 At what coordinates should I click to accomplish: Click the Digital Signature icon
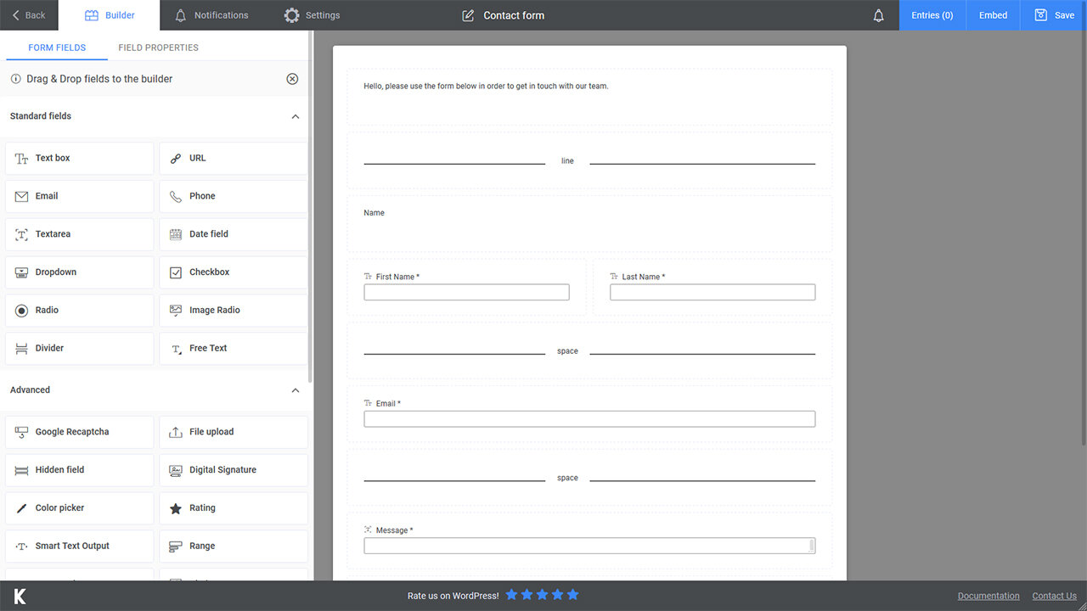176,470
